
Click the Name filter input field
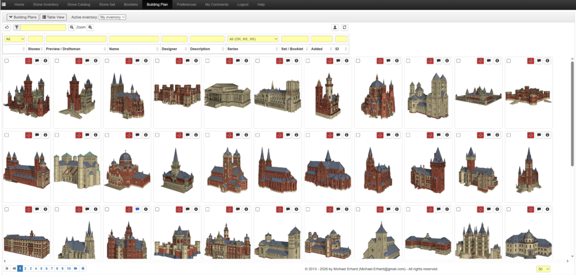134,39
